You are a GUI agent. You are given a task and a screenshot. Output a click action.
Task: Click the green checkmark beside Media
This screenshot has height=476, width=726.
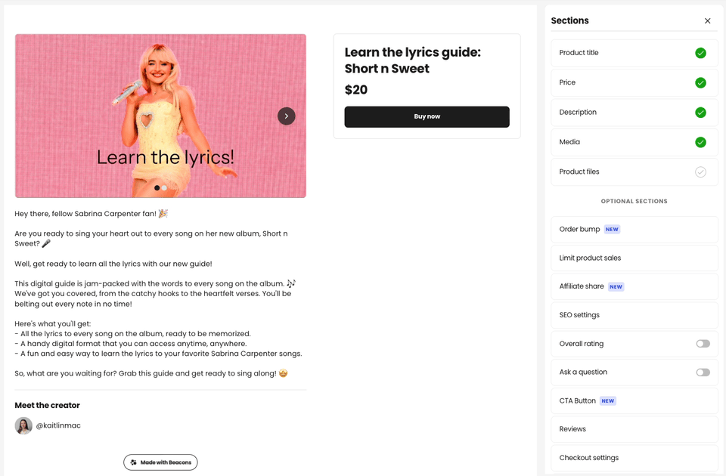701,142
